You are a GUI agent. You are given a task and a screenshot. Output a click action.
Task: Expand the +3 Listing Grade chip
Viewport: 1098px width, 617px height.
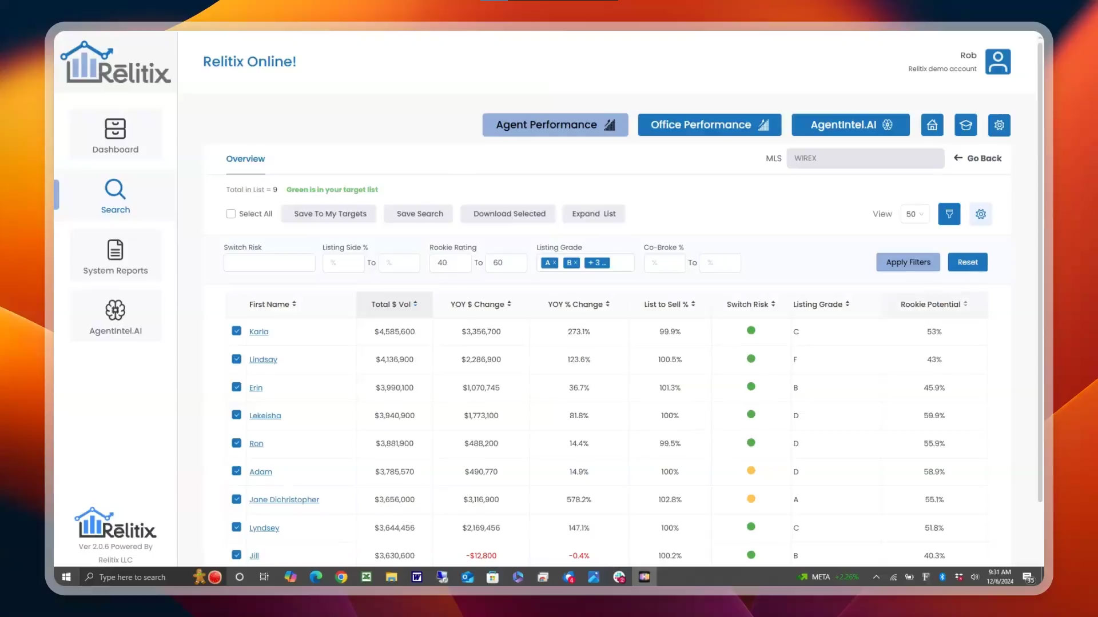[x=598, y=263]
